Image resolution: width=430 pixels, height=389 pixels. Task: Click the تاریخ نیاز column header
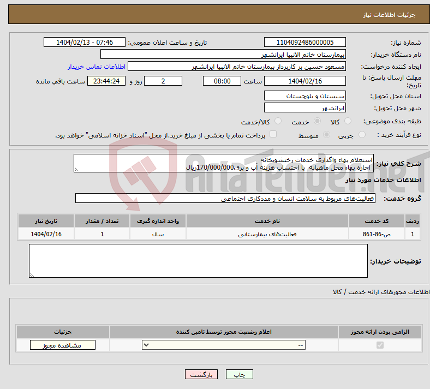click(46, 221)
